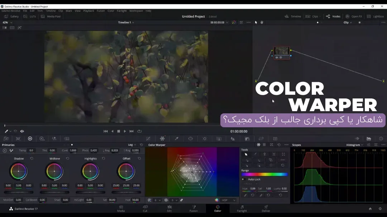Open Project Settings gear icon
Viewport: 387px width, 217px height.
380,209
